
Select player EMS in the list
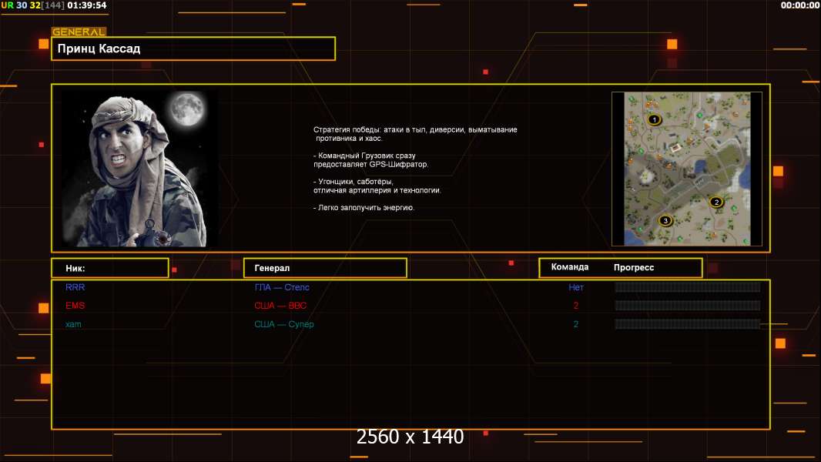[75, 306]
